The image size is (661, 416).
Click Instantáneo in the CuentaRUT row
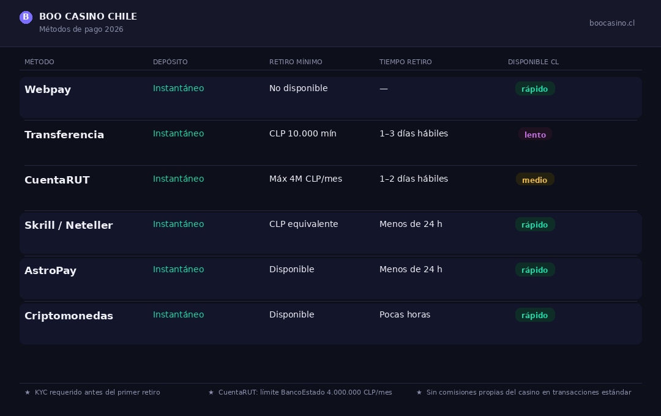pyautogui.click(x=178, y=179)
